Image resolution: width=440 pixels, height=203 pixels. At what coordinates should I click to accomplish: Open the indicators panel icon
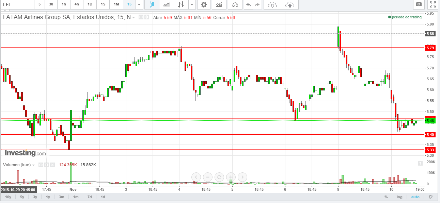(x=220, y=4)
